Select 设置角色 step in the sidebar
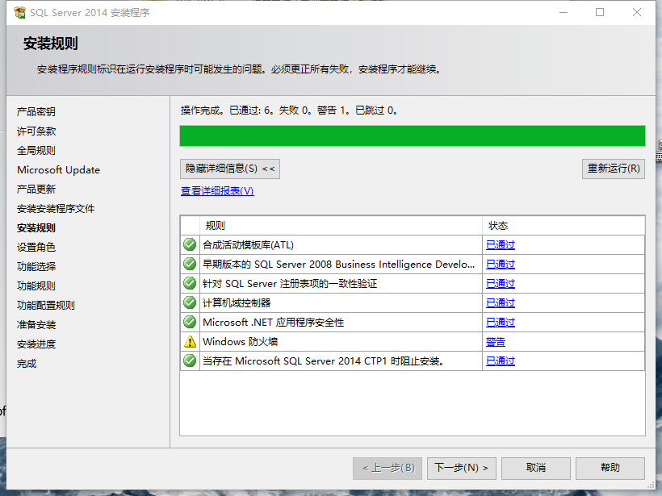Viewport: 662px width, 496px height. point(36,248)
